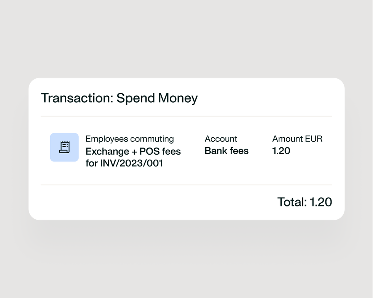Select the "Spend Money" text in the title
Image resolution: width=373 pixels, height=298 pixels.
(157, 98)
